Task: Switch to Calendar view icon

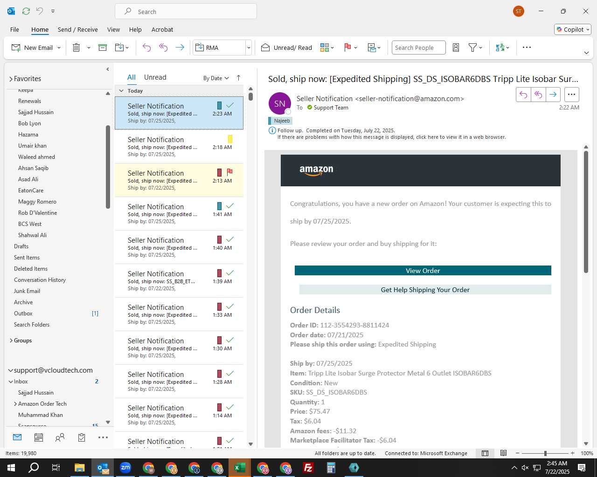Action: [x=39, y=437]
